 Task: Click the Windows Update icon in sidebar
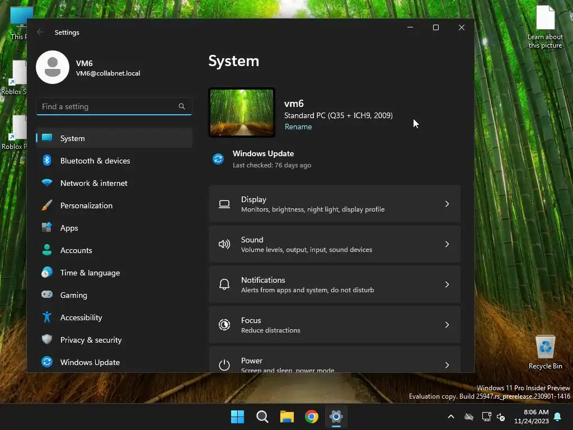pyautogui.click(x=47, y=362)
